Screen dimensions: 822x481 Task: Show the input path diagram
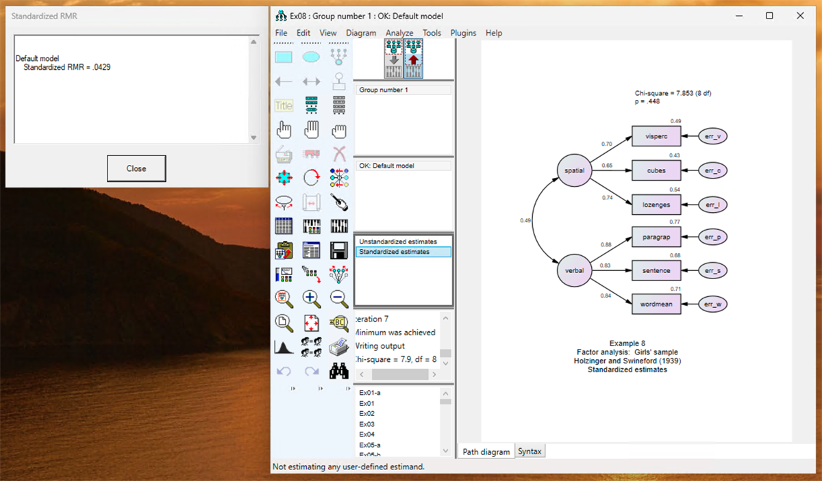pos(393,58)
